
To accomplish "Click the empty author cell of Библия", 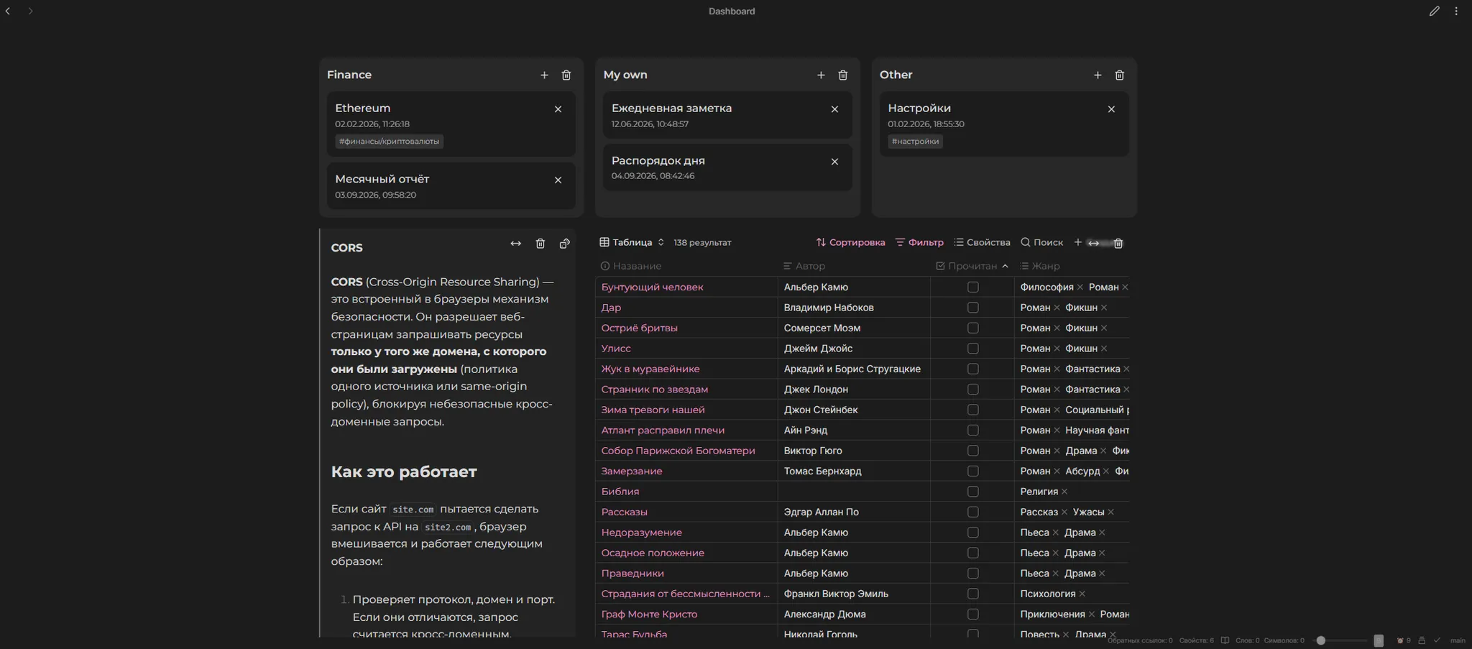I will 854,492.
